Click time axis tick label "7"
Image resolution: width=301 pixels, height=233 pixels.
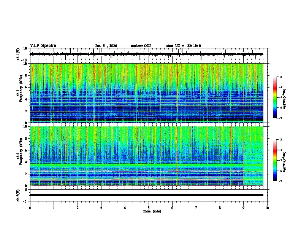pos(196,208)
